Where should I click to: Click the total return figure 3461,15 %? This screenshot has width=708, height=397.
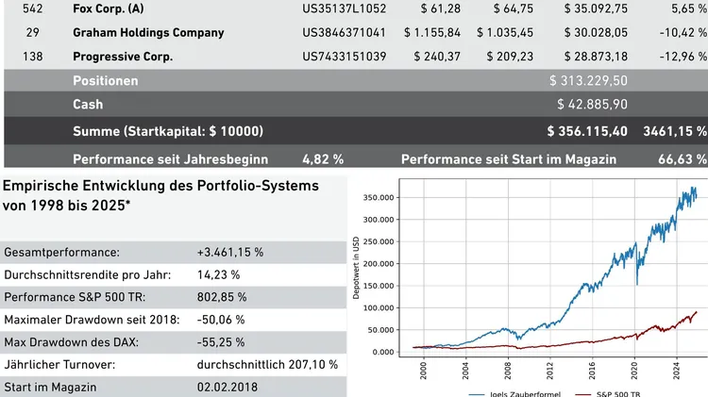(x=675, y=130)
